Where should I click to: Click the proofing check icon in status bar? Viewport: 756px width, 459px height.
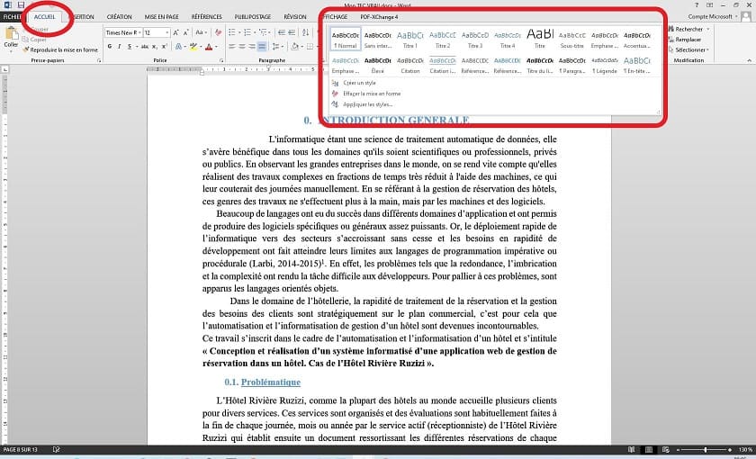pos(57,449)
